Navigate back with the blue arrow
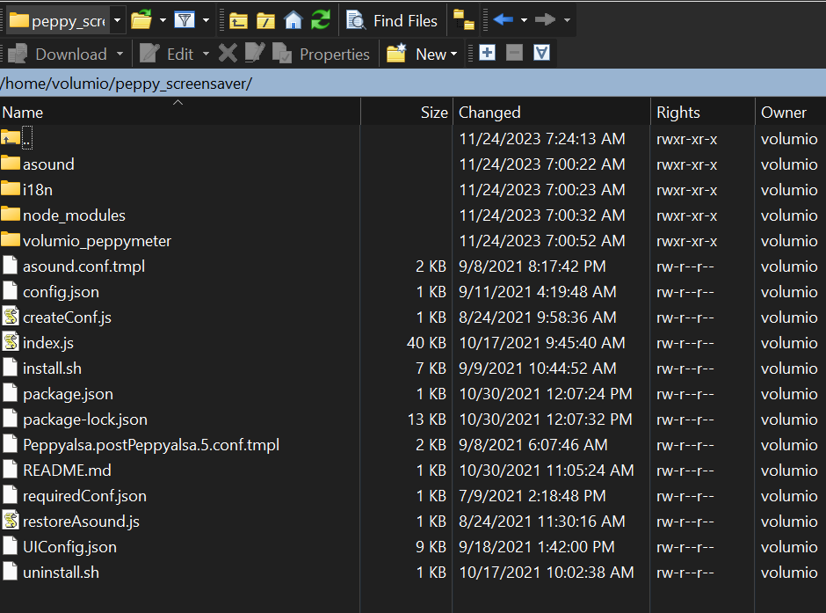The image size is (826, 613). click(504, 20)
